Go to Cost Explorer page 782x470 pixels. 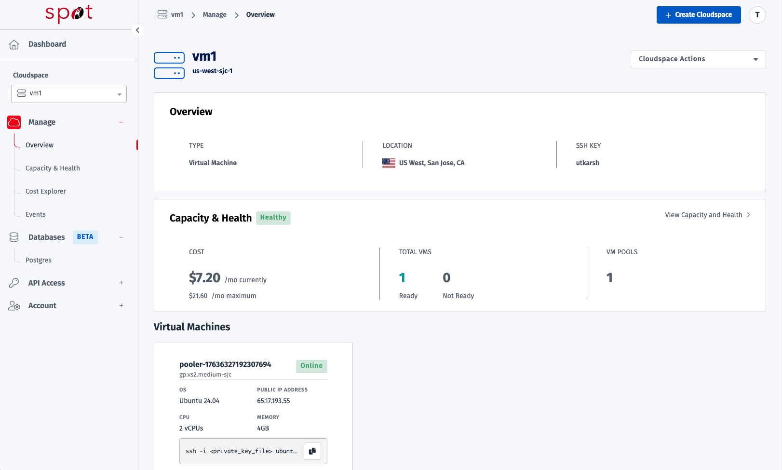pyautogui.click(x=46, y=191)
